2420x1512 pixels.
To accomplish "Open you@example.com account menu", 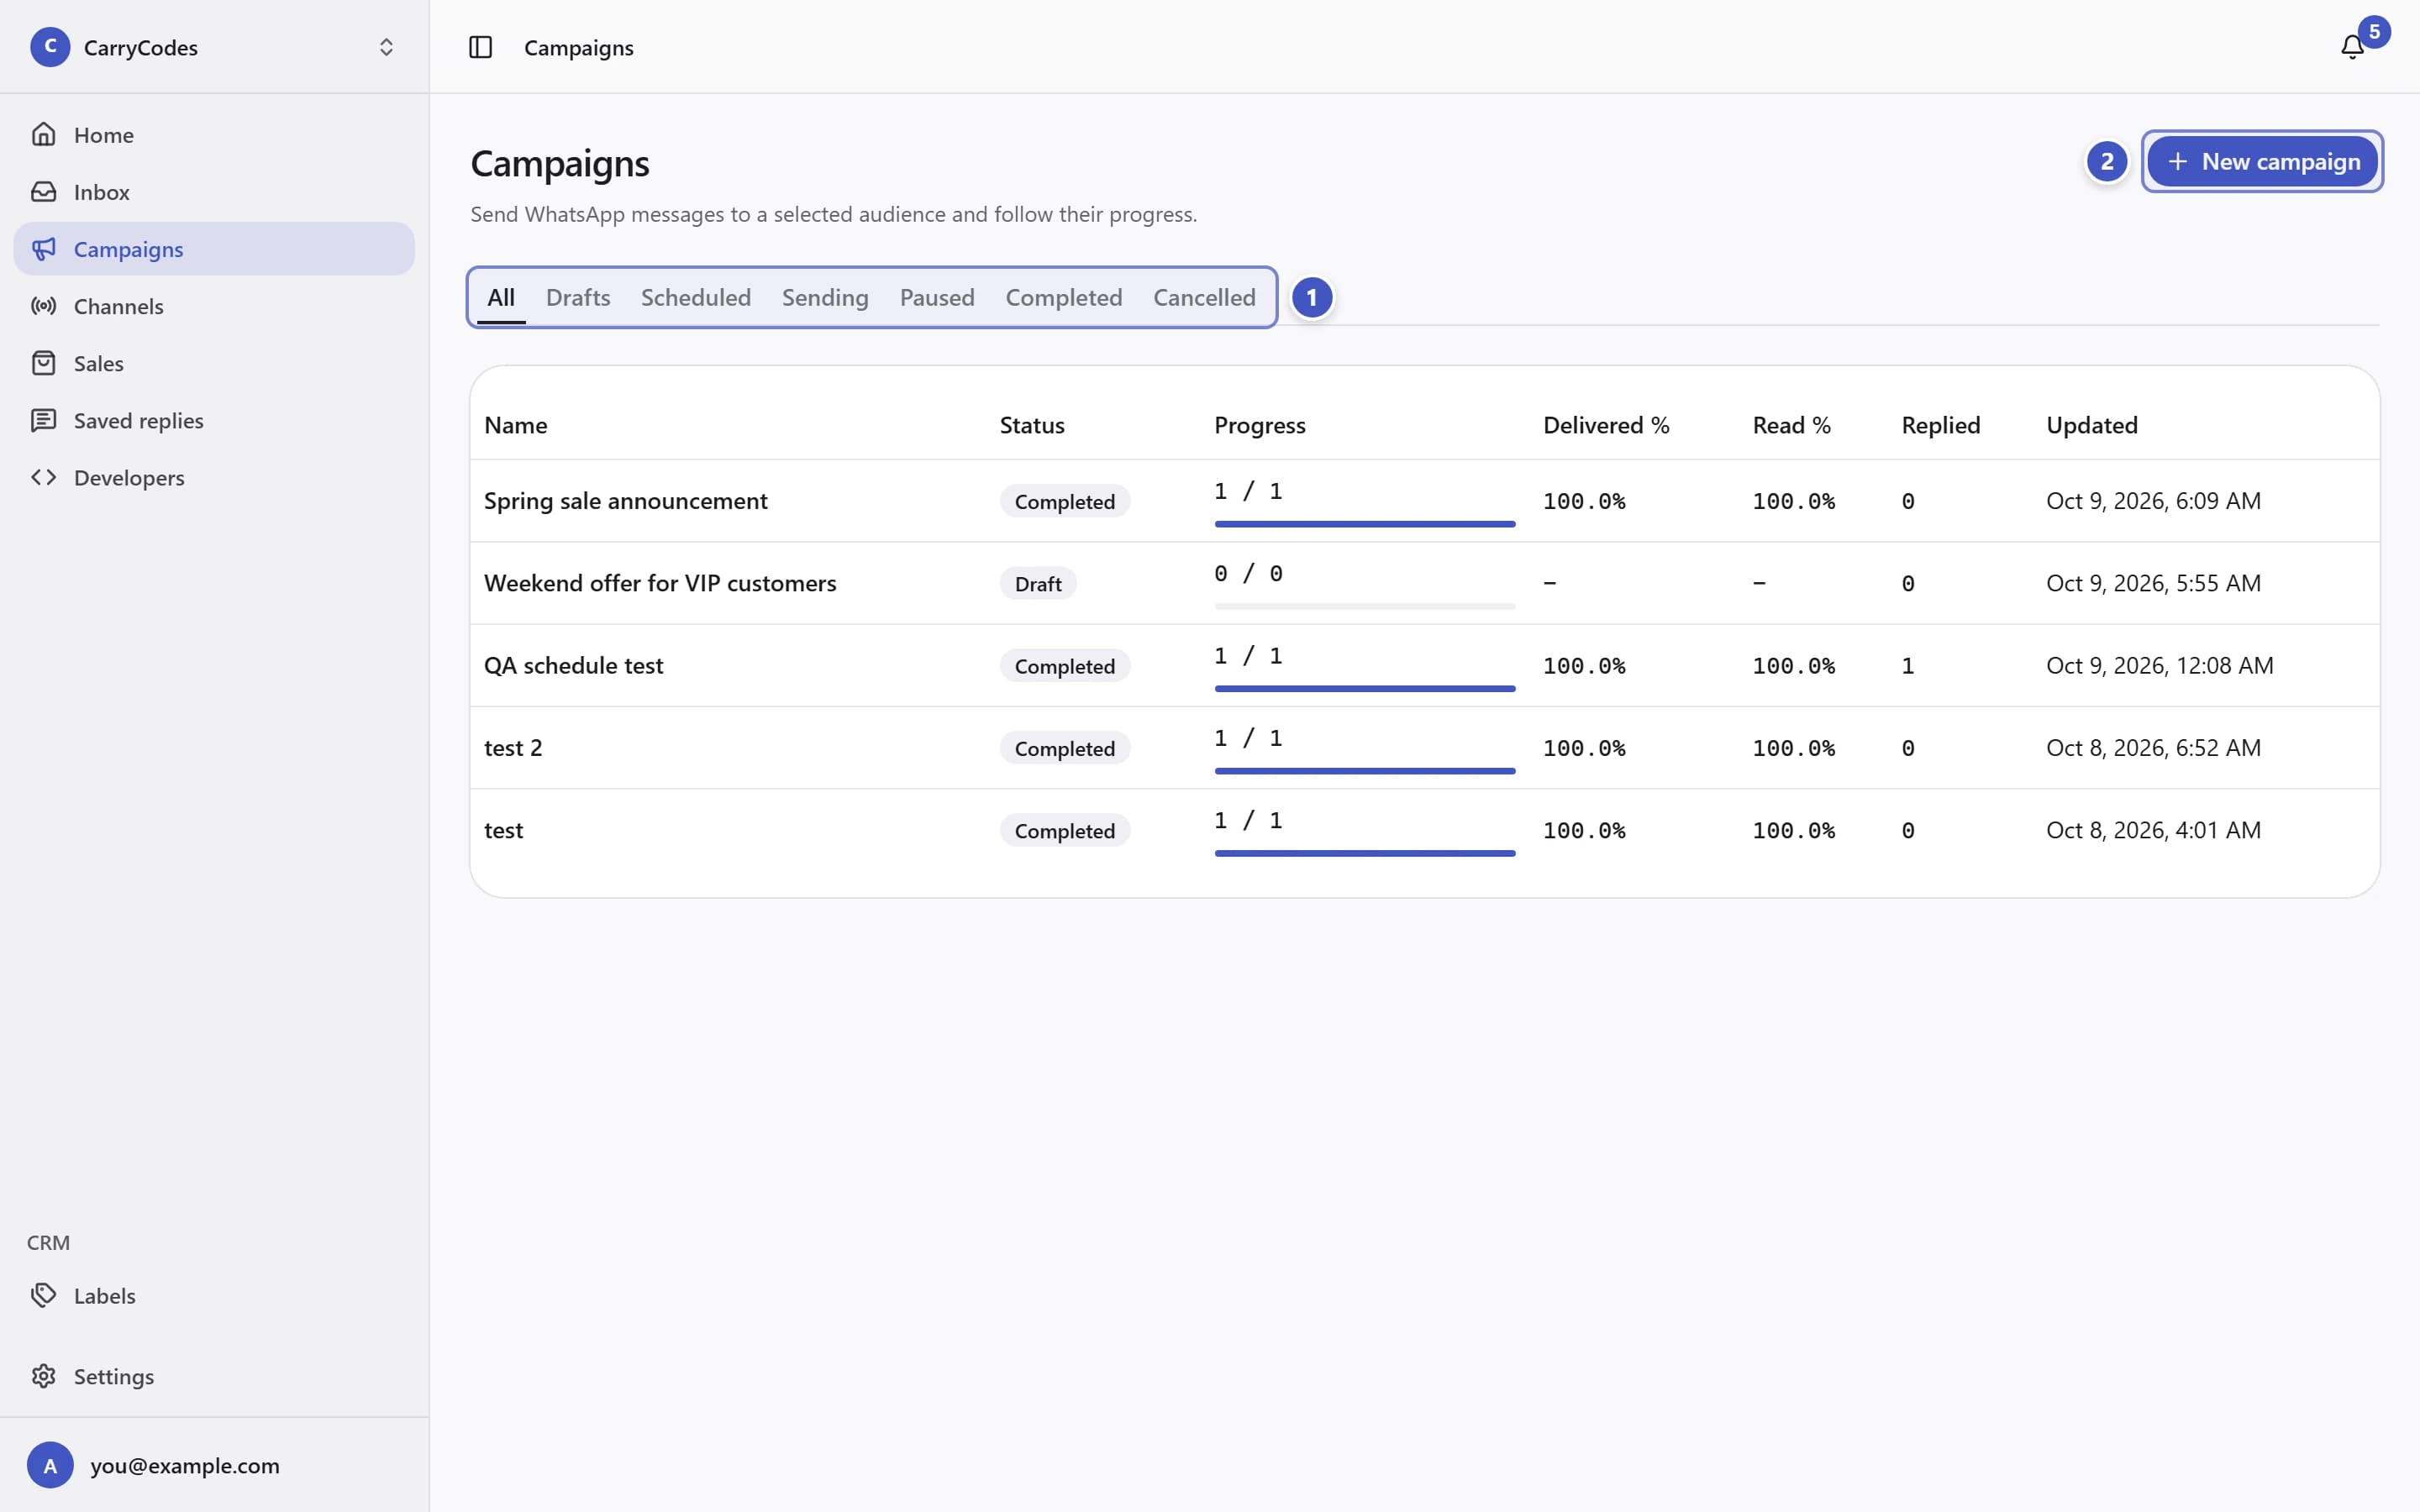I will pyautogui.click(x=214, y=1465).
